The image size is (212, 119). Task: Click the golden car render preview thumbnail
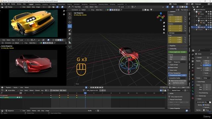click(x=33, y=23)
